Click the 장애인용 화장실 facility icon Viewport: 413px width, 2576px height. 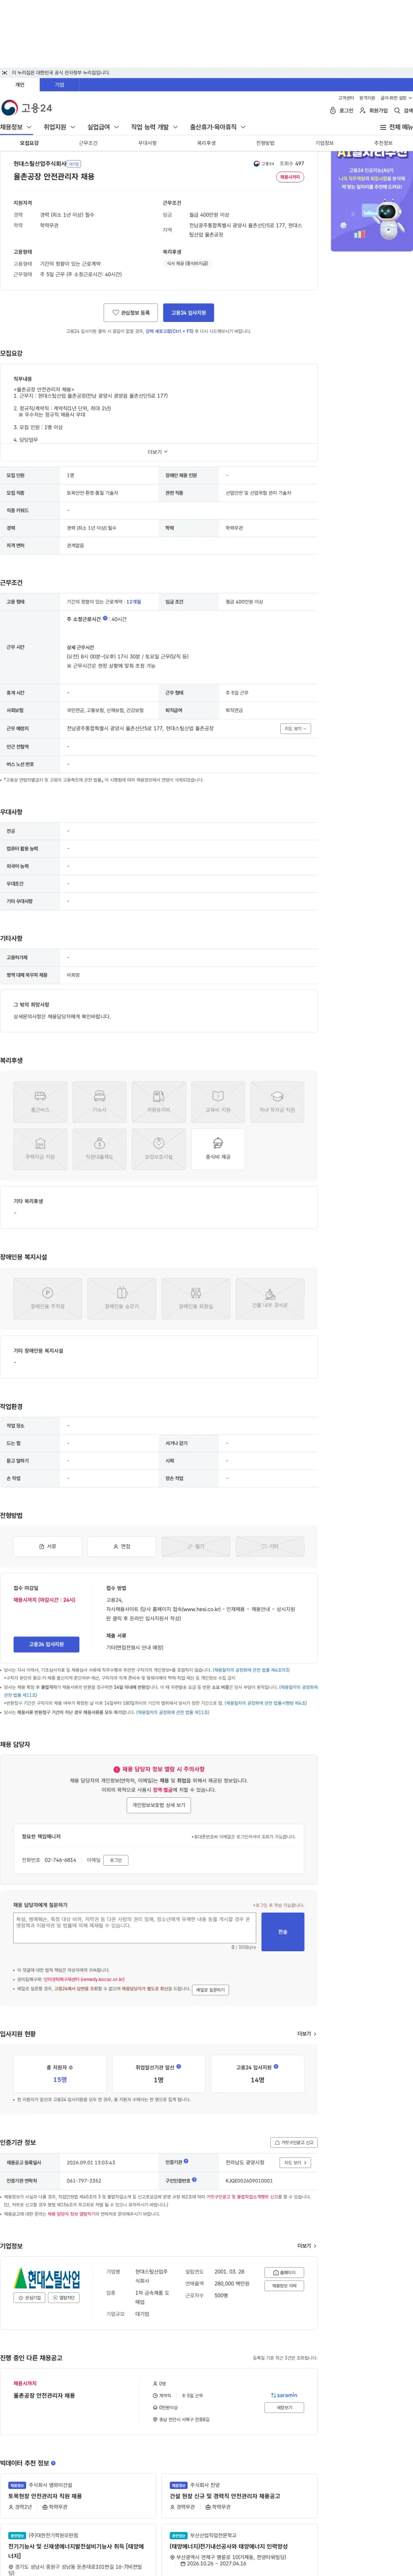pyautogui.click(x=196, y=1298)
